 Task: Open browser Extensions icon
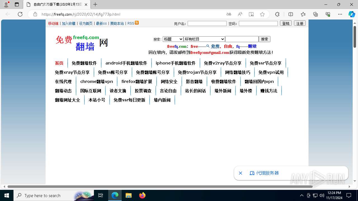click(277, 14)
